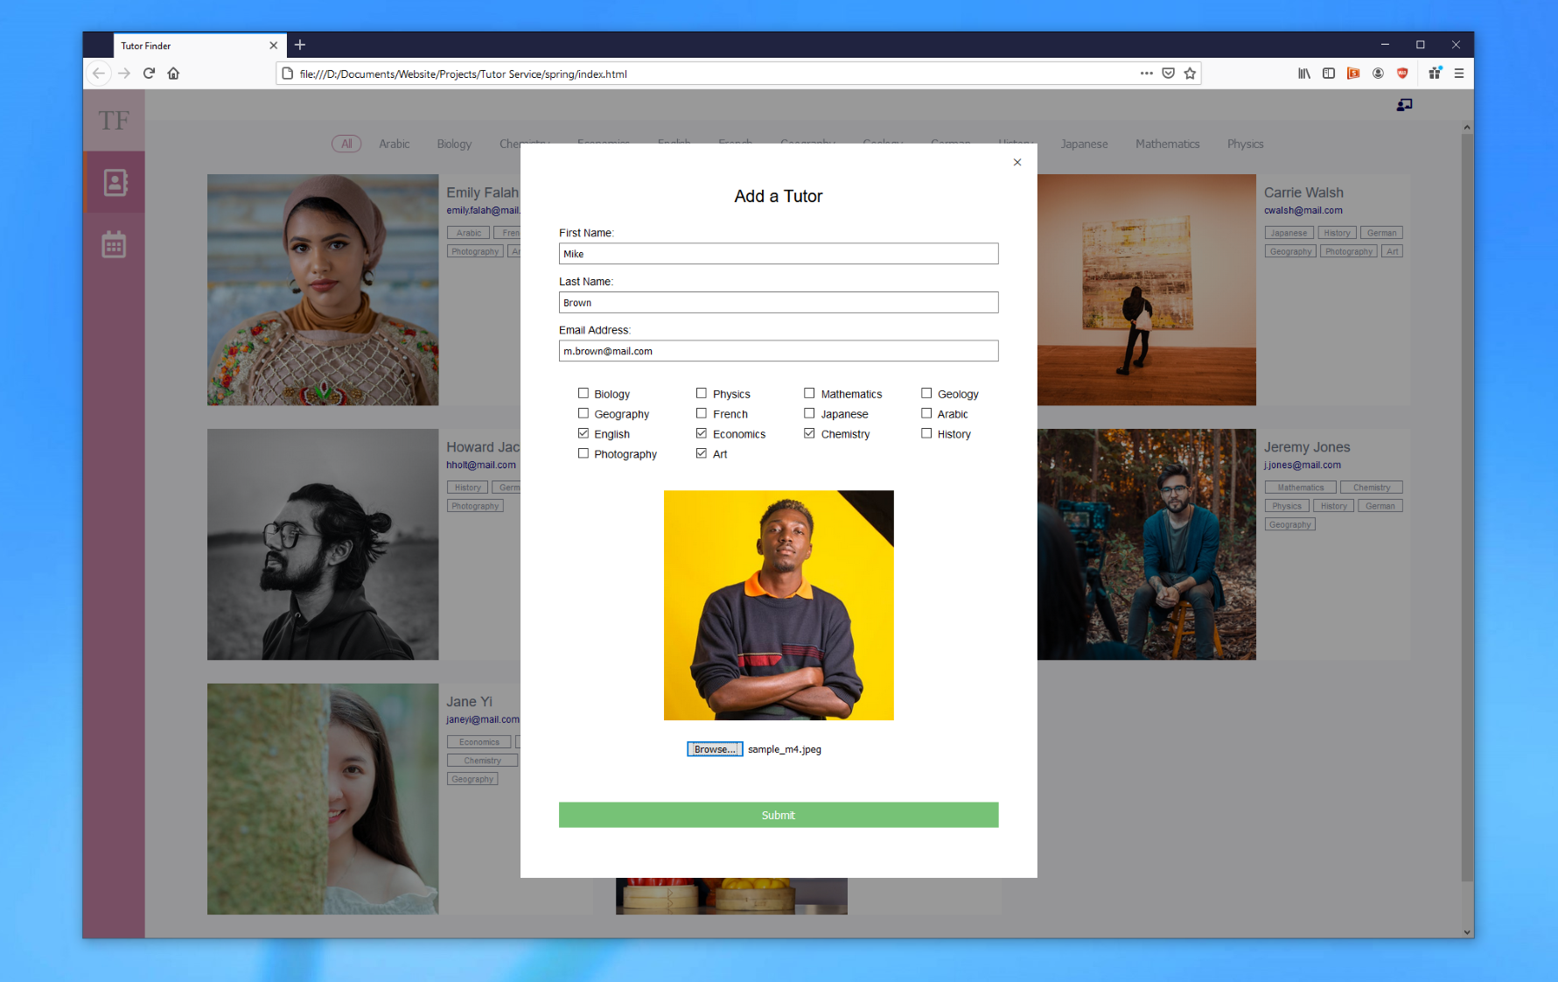Reload the page in browser toolbar
The width and height of the screenshot is (1558, 982).
[x=149, y=74]
